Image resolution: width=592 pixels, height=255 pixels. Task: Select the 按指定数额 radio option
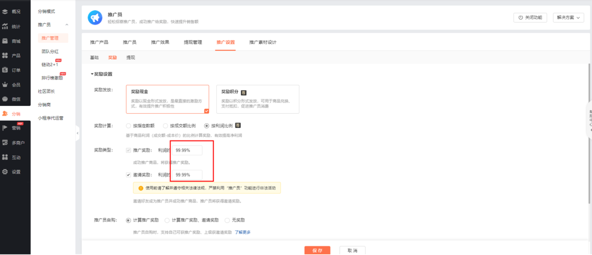click(128, 126)
